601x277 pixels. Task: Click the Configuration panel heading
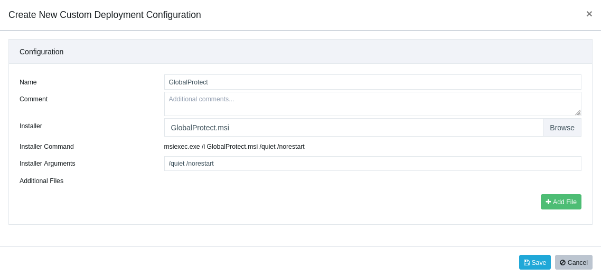click(x=41, y=52)
